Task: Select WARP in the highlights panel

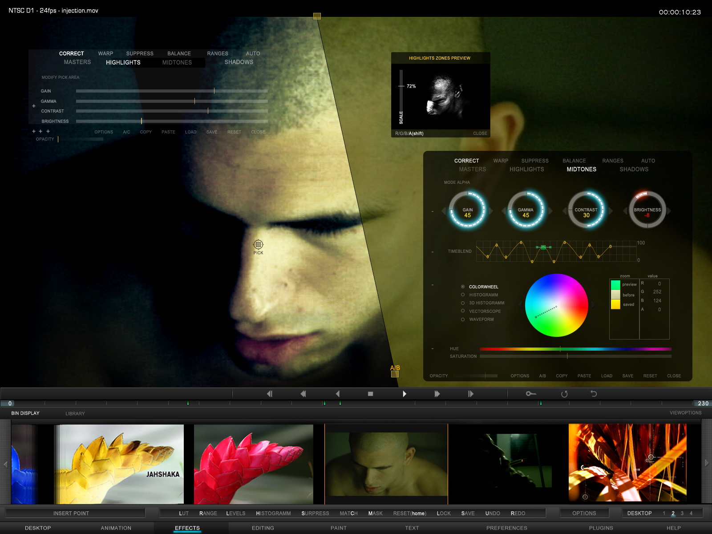Action: click(x=105, y=53)
